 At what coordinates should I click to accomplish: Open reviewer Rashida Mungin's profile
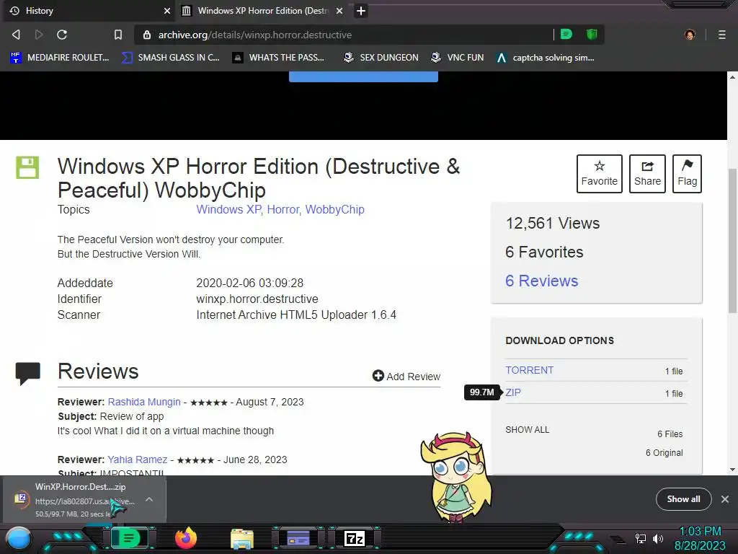click(x=144, y=402)
